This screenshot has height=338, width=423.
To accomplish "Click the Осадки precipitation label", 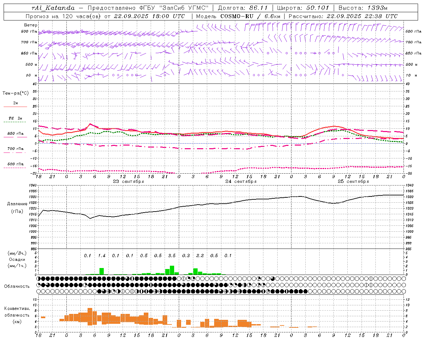I will (17, 259).
